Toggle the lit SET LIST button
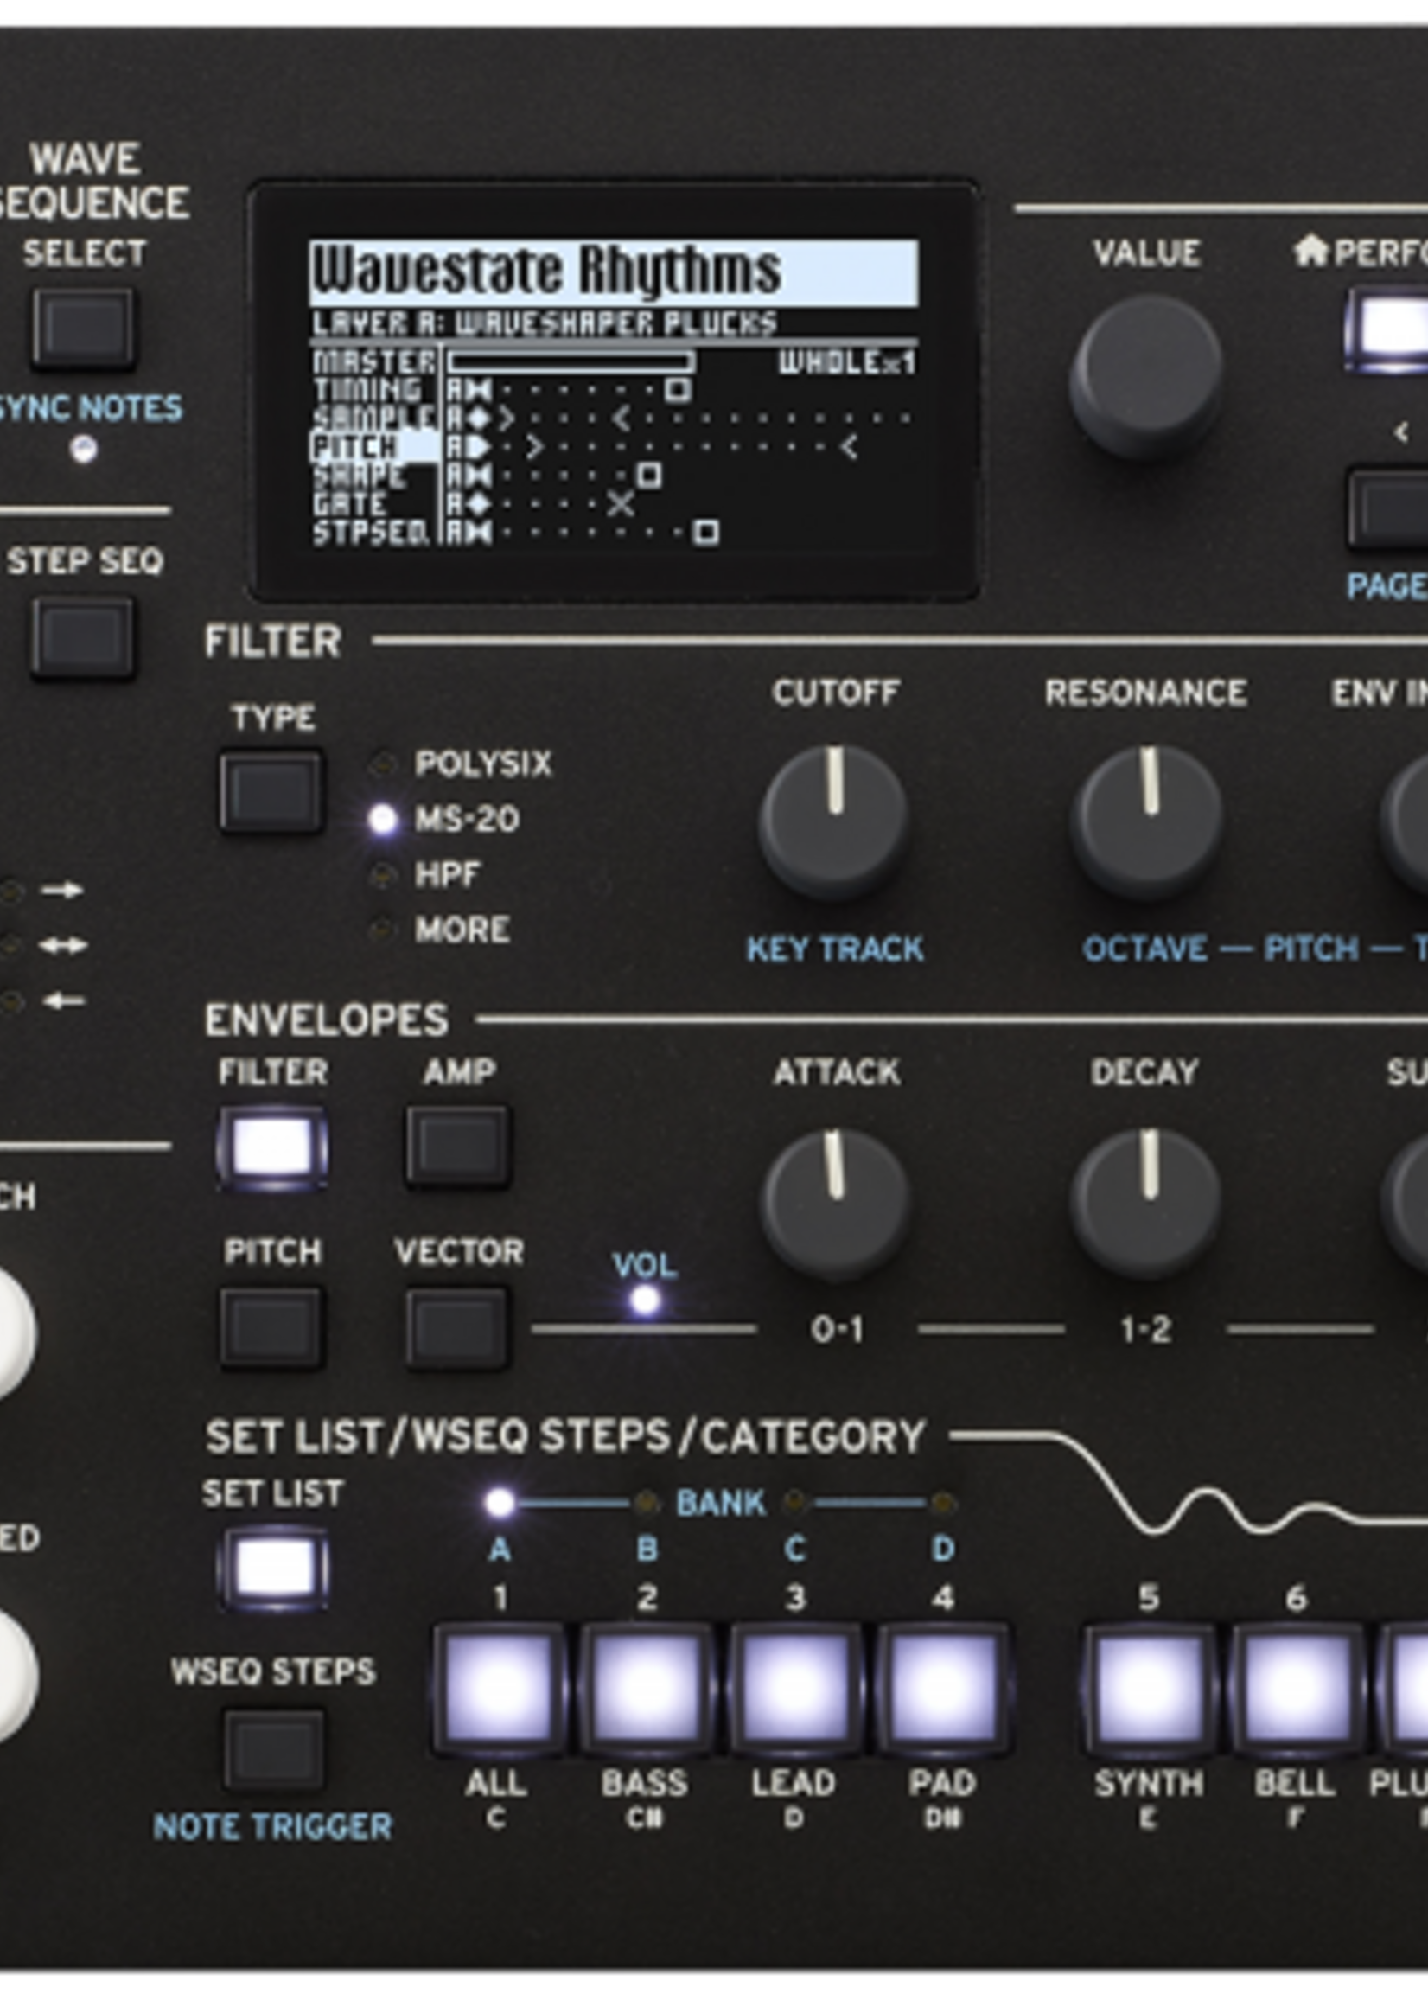Viewport: 1428px width, 2000px height. (273, 1569)
